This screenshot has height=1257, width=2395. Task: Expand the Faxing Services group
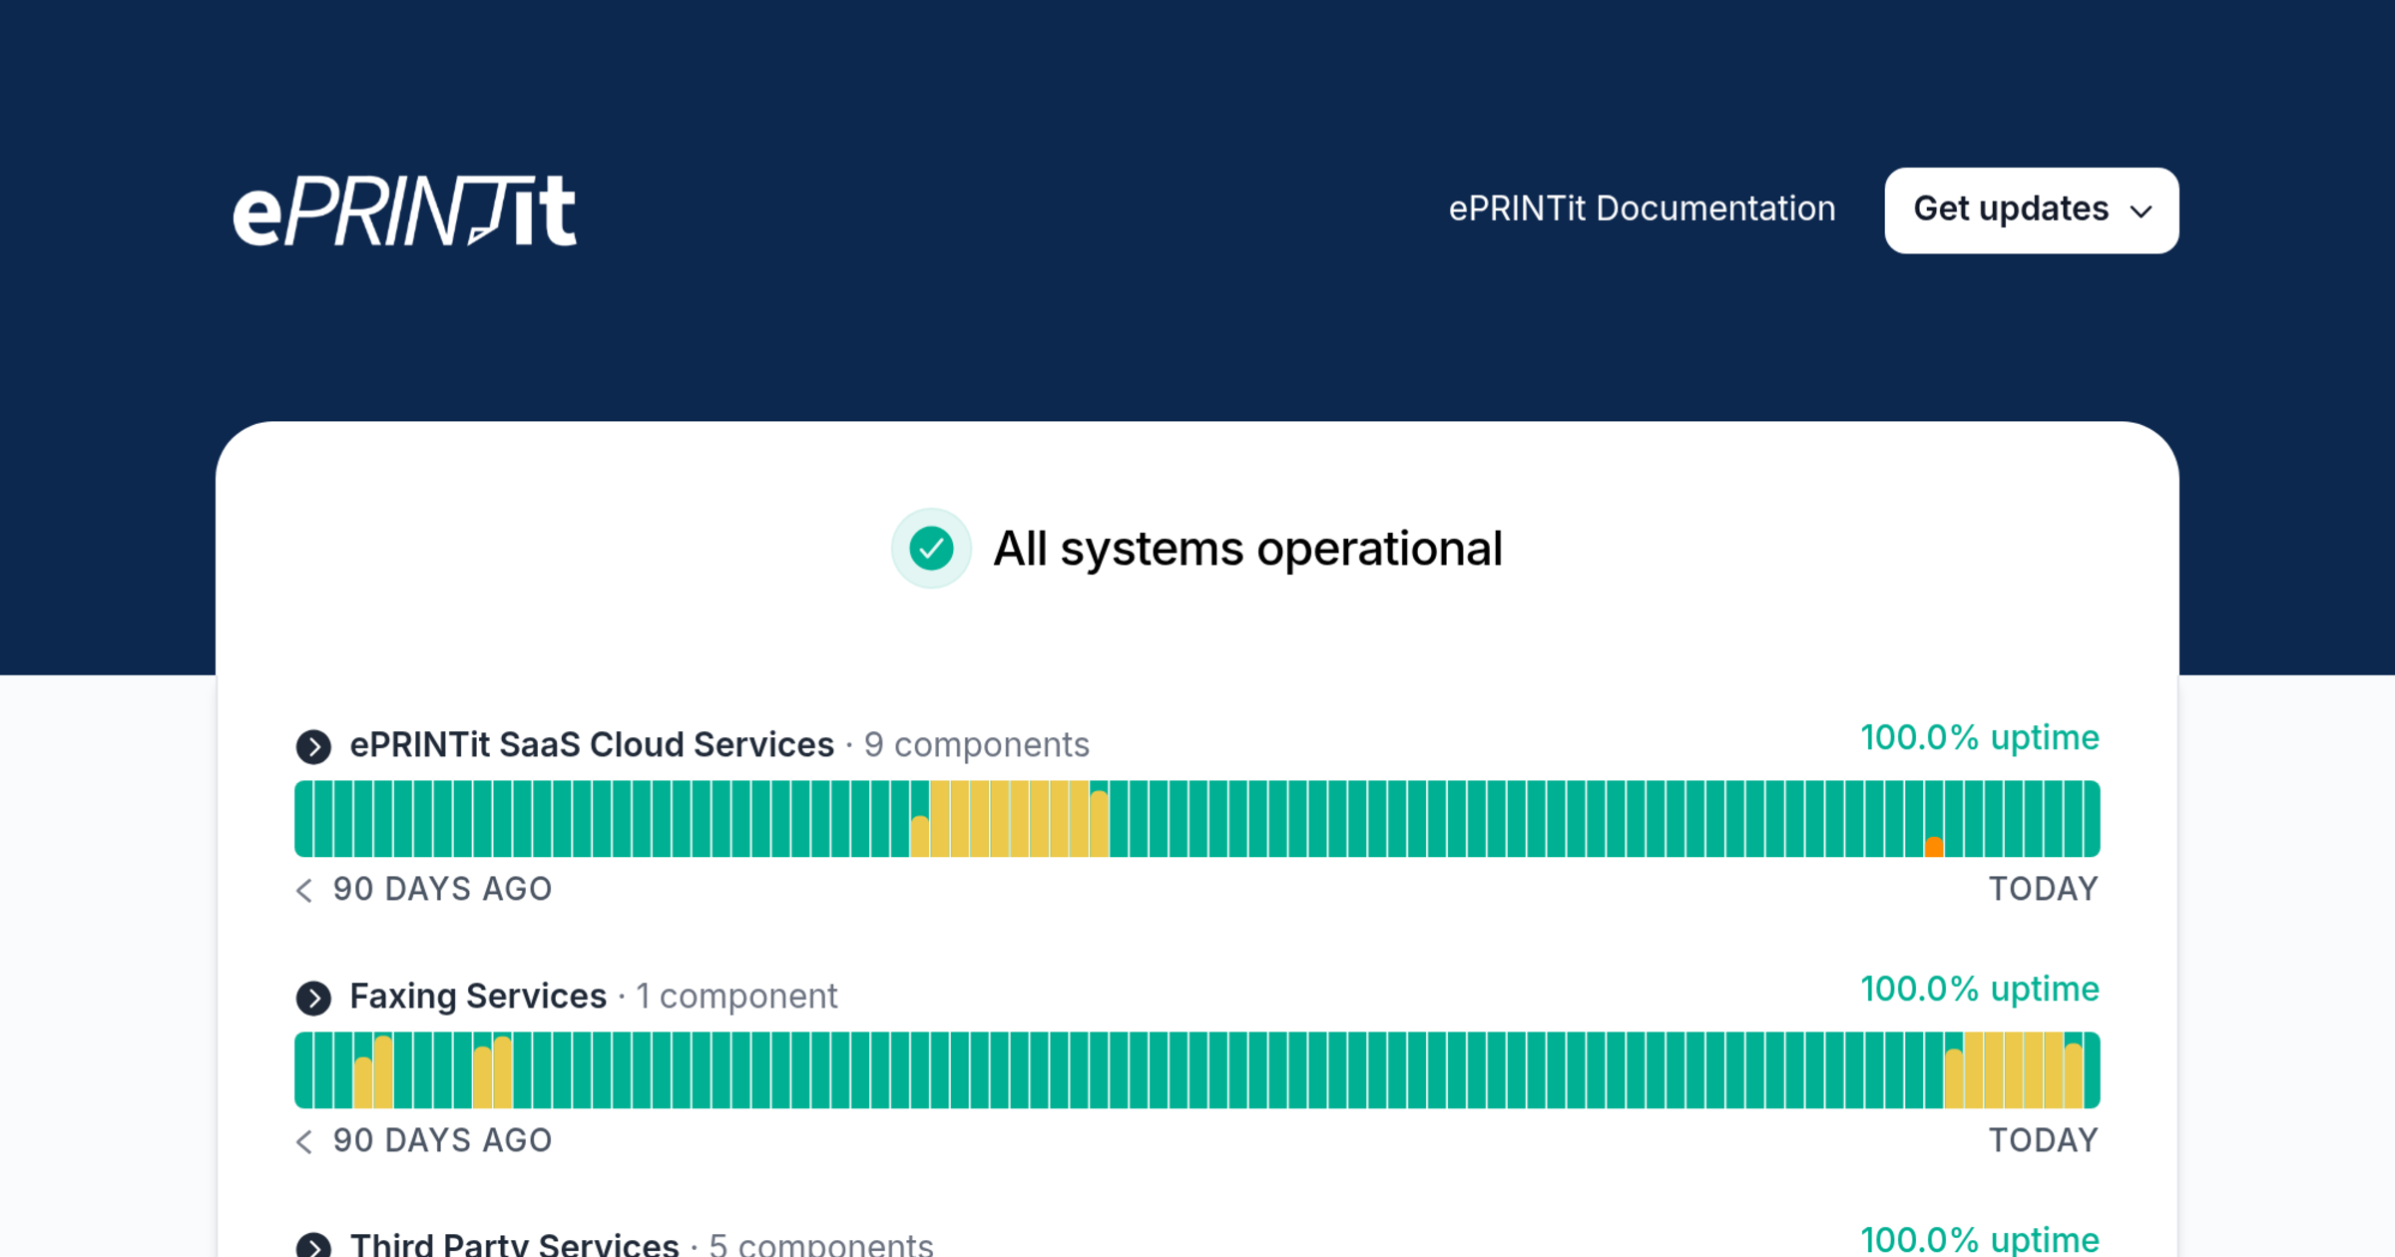[313, 998]
